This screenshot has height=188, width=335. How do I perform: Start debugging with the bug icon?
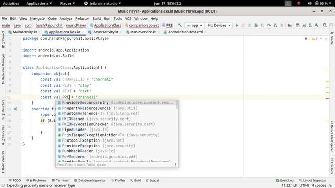point(256,25)
